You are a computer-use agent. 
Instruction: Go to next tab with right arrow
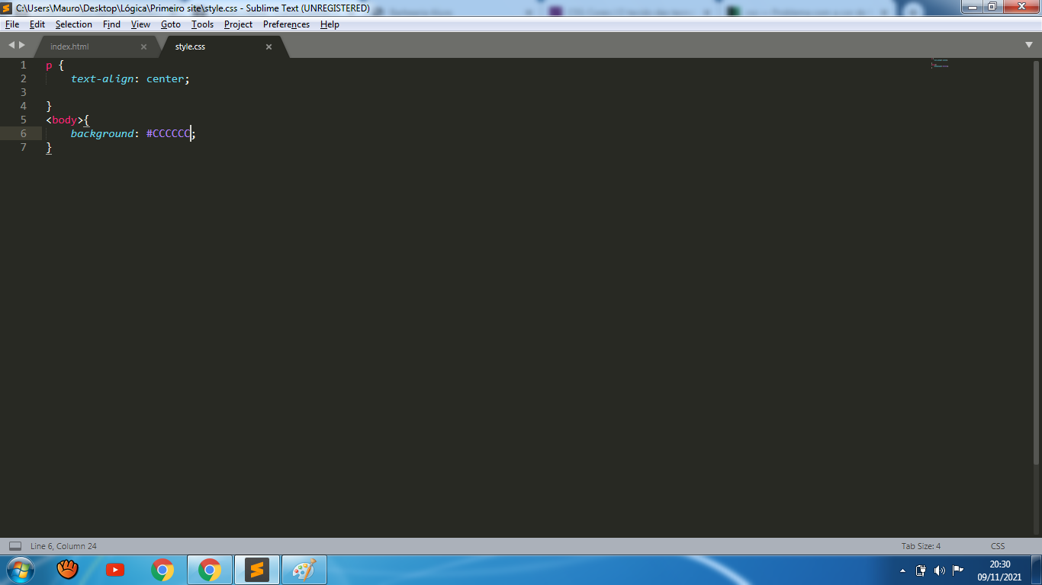pyautogui.click(x=22, y=46)
